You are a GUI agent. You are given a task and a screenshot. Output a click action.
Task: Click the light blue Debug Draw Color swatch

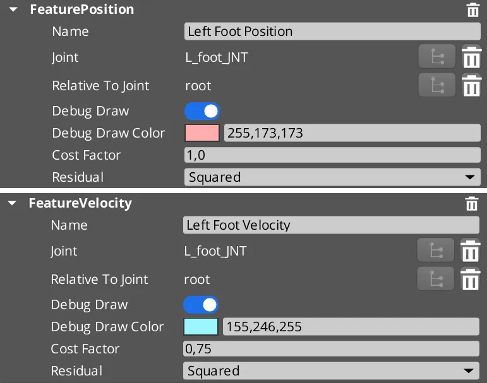(201, 327)
